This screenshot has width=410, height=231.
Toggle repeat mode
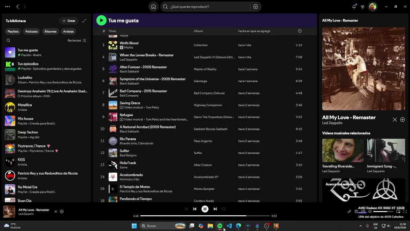click(x=224, y=209)
